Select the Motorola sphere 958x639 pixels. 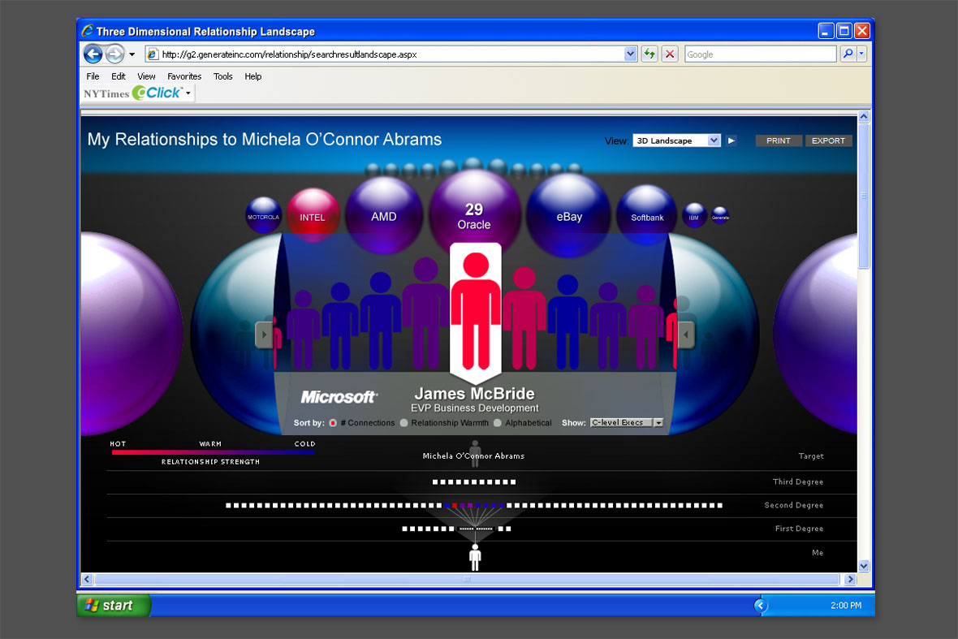pyautogui.click(x=263, y=215)
